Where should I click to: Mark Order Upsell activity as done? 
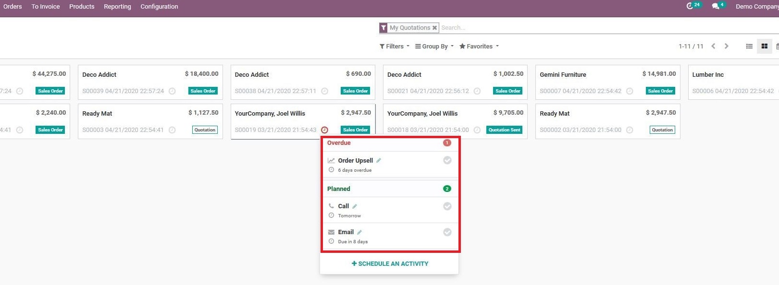point(447,160)
